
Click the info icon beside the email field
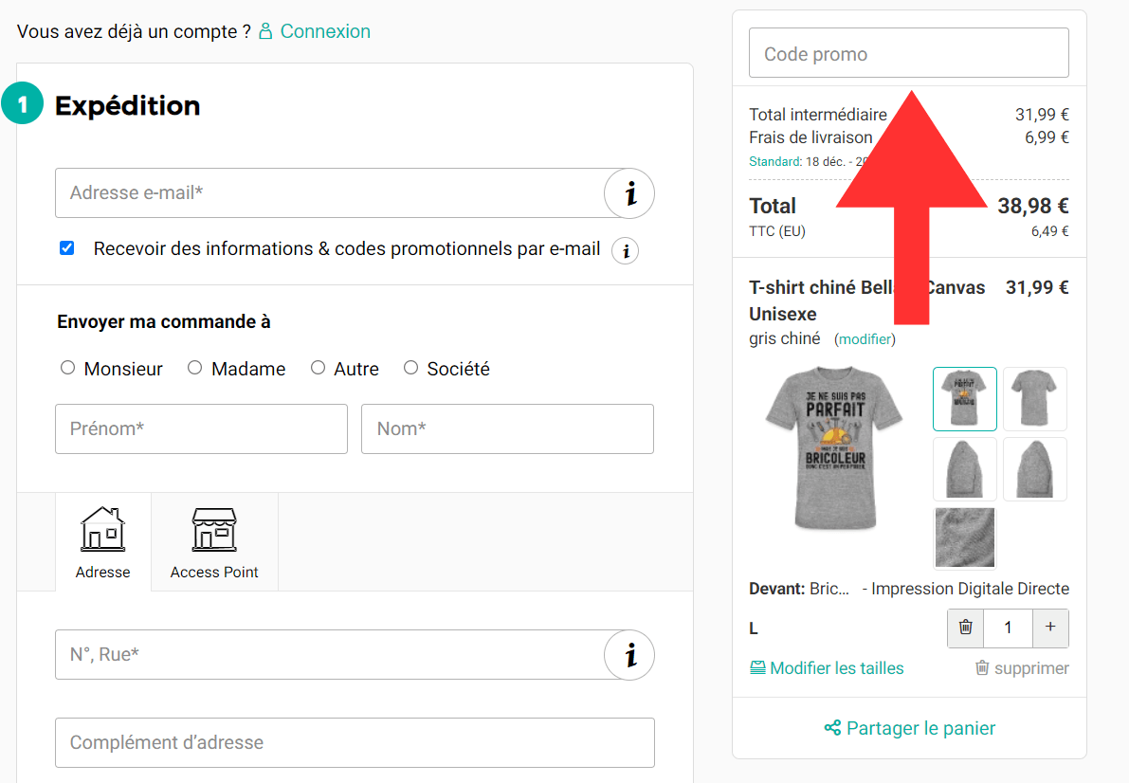pyautogui.click(x=628, y=192)
